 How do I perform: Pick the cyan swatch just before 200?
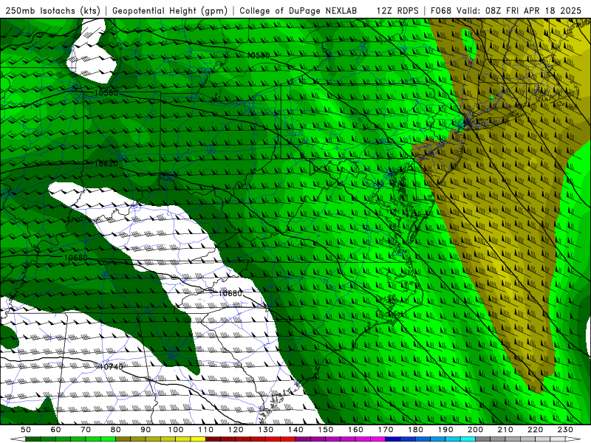click(x=468, y=439)
